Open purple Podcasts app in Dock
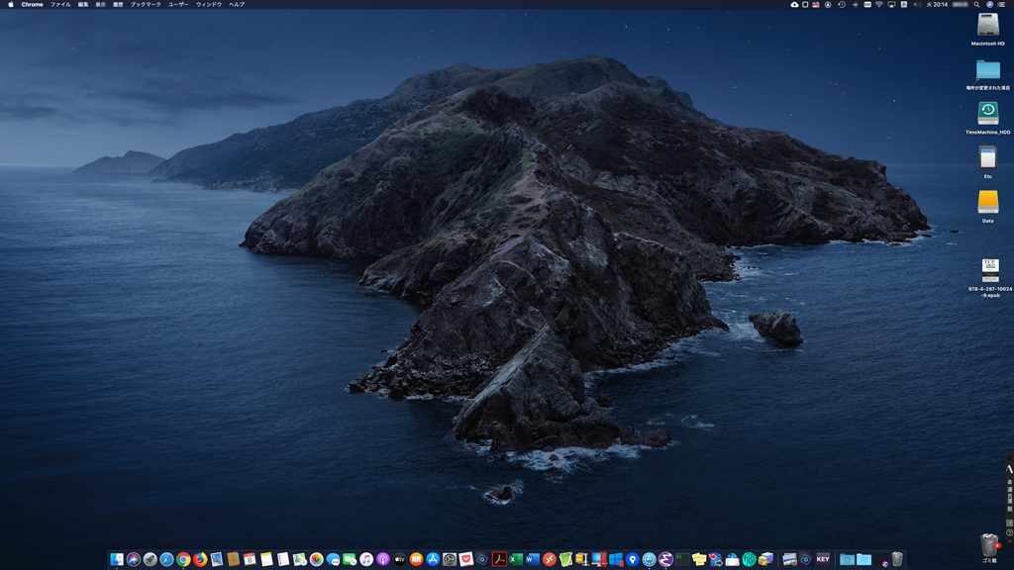Image resolution: width=1014 pixels, height=570 pixels. 383,559
